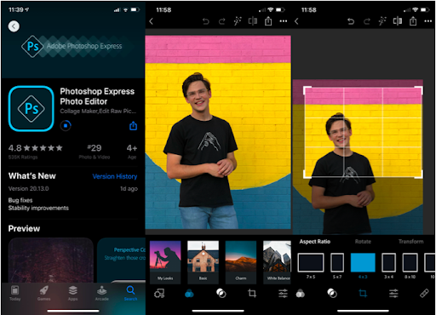The width and height of the screenshot is (436, 315).
Task: Tap the top-right crop corner handle
Action: click(419, 90)
